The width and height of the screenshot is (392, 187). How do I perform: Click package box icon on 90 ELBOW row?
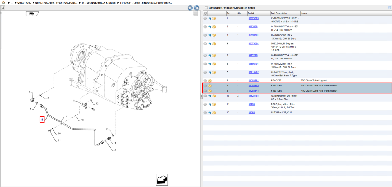(x=214, y=44)
